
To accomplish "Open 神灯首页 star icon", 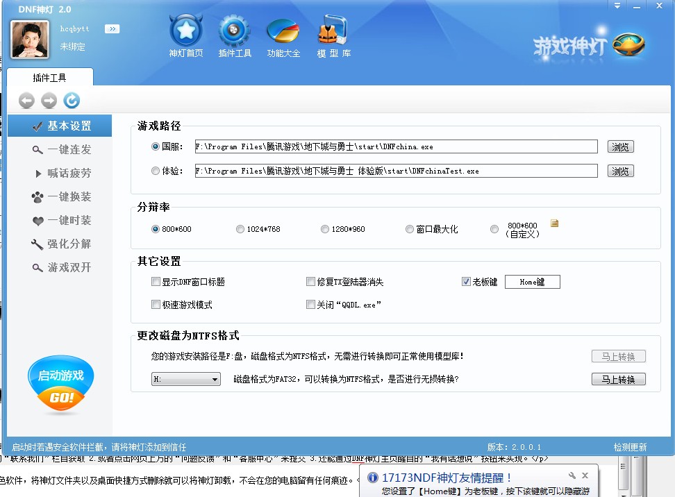I will (x=186, y=31).
